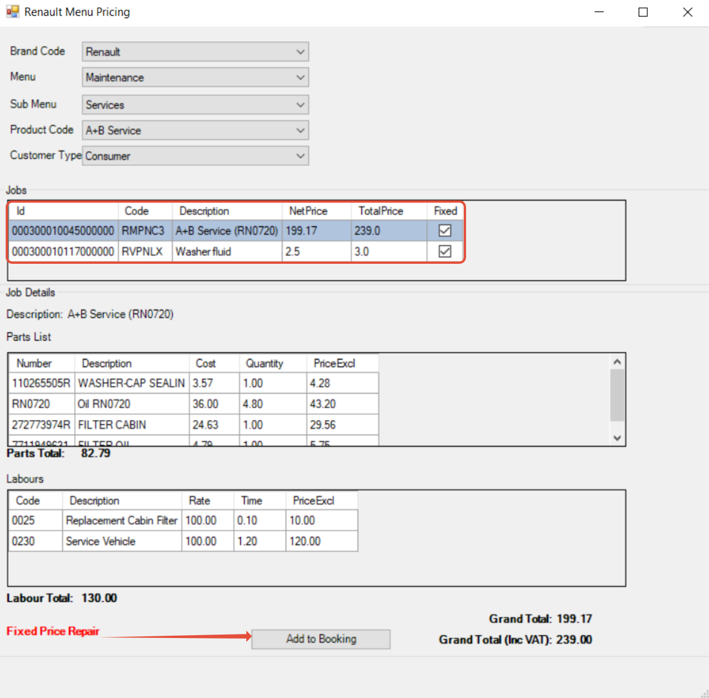Expand the Sub Menu dropdown showing Services
Viewport: 709px width, 698px height.
click(x=195, y=105)
